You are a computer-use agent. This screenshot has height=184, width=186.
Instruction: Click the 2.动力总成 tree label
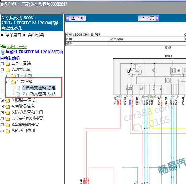[21, 70]
